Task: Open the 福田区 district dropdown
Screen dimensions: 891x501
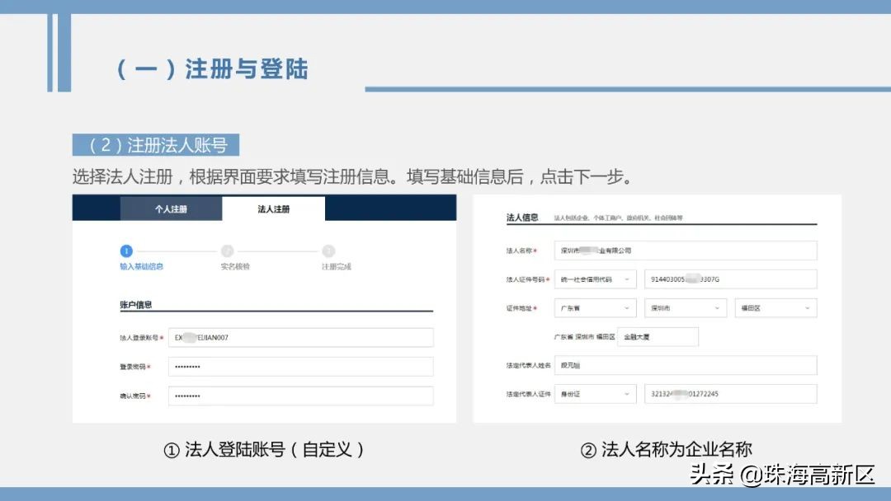Action: [775, 307]
